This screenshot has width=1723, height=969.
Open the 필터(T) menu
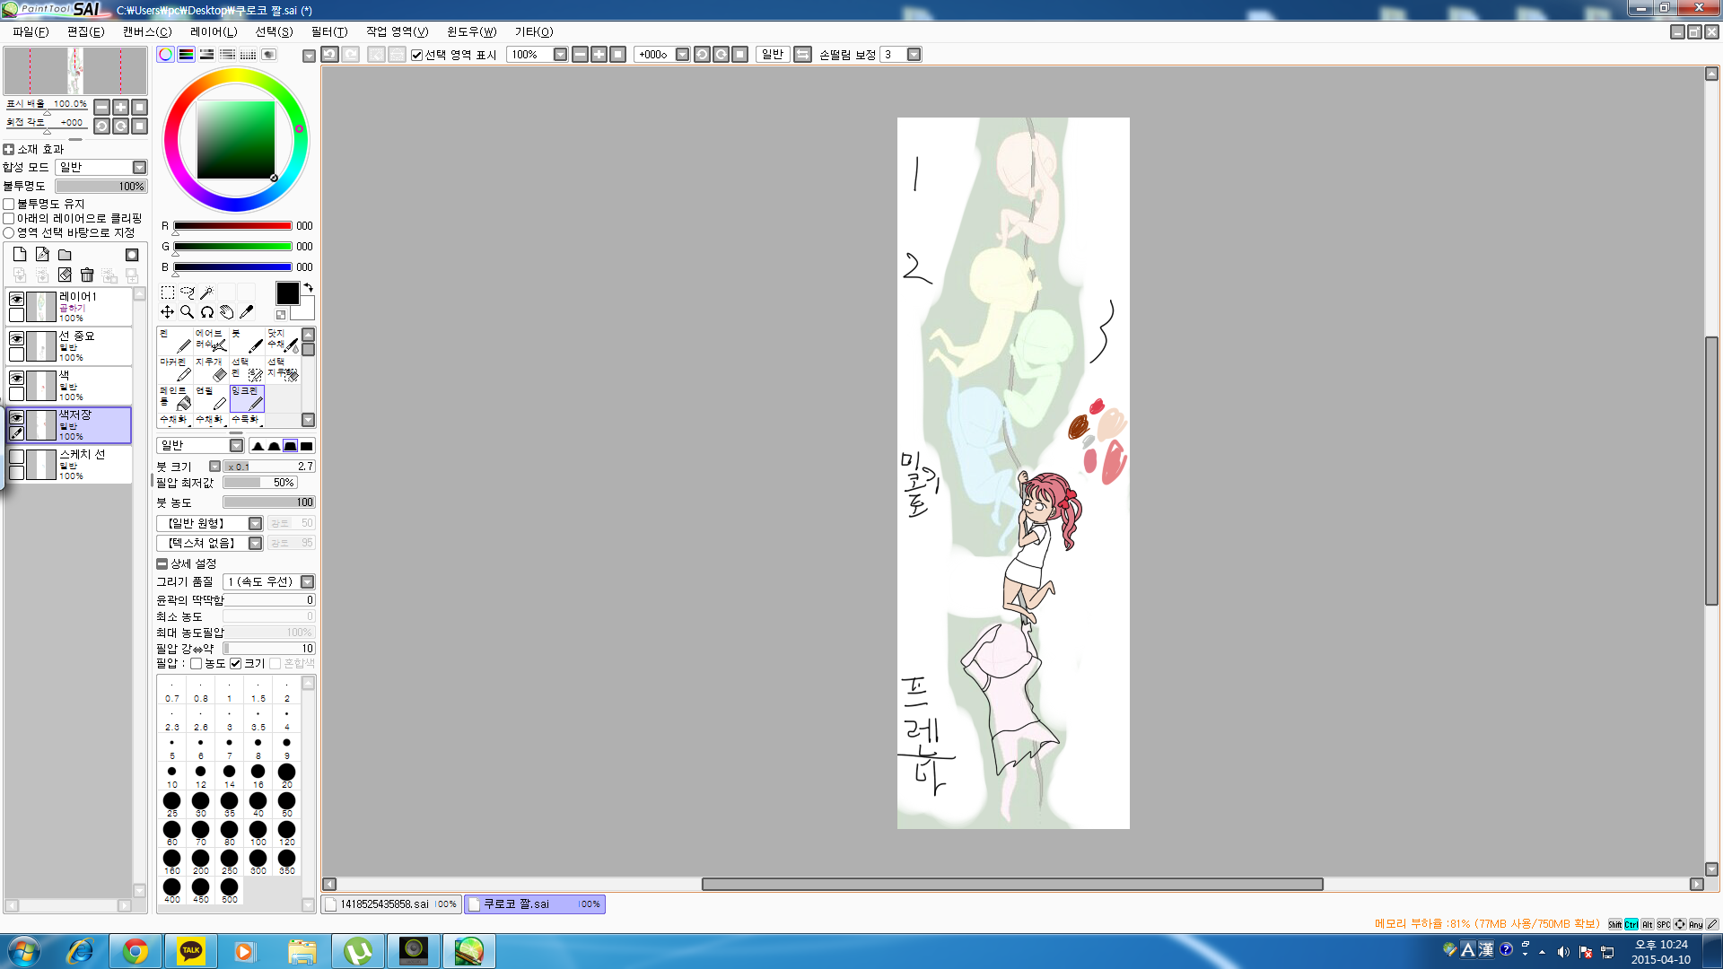pyautogui.click(x=328, y=31)
